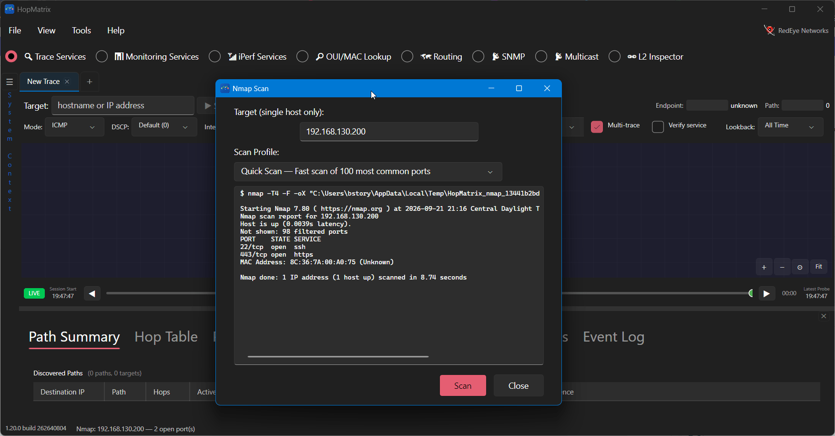Toggle the Multi-trace checkbox
The height and width of the screenshot is (436, 835).
597,126
